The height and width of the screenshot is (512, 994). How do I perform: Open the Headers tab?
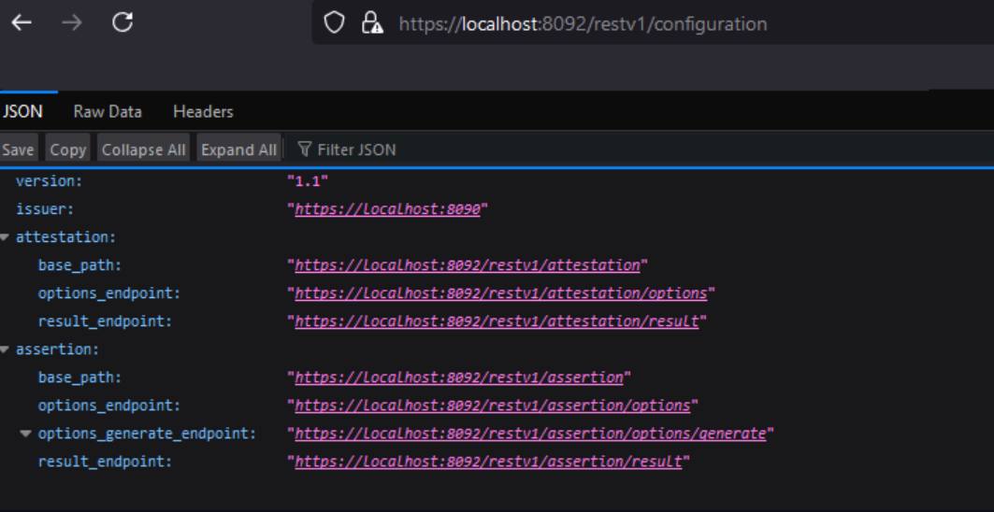click(x=203, y=111)
